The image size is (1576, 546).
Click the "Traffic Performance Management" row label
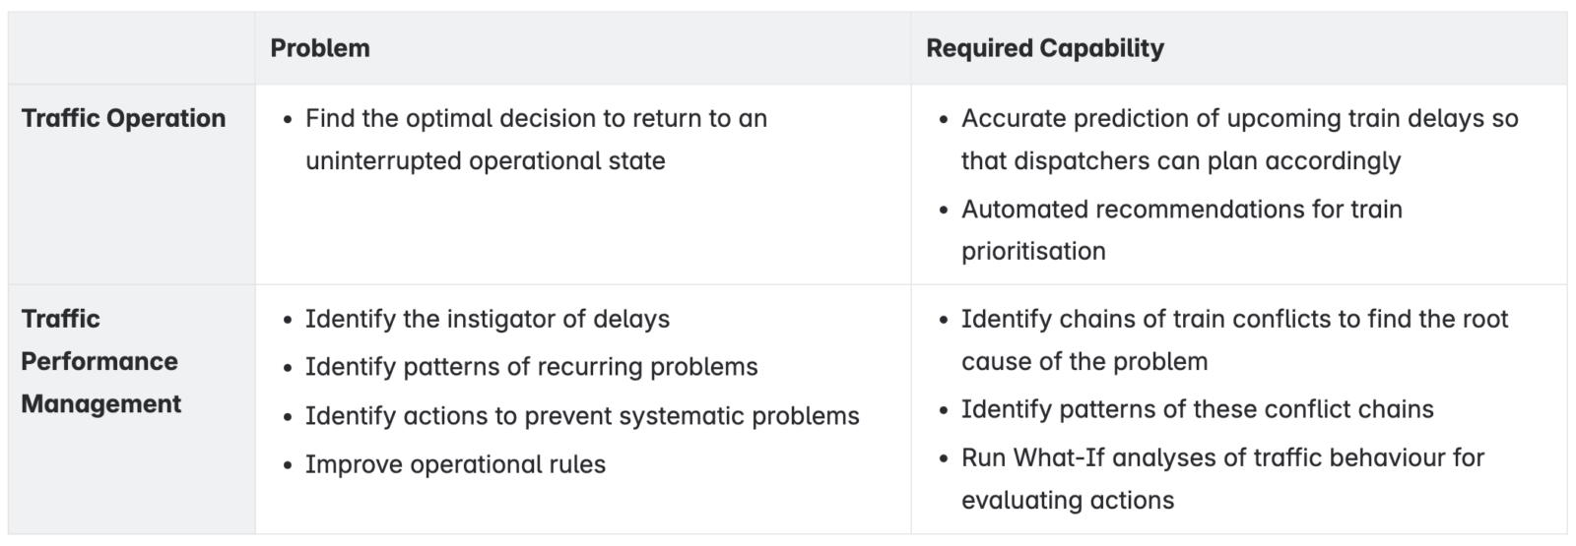(100, 361)
